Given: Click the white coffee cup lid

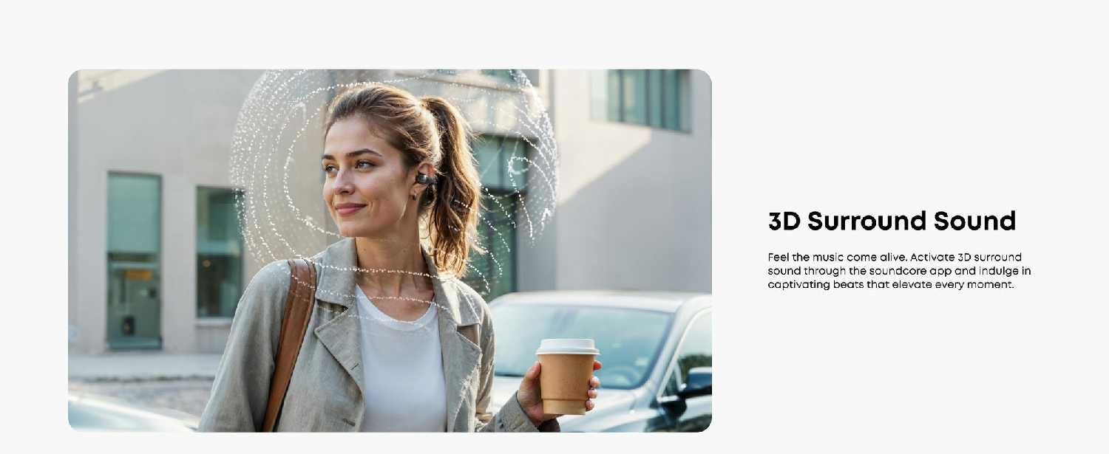Looking at the screenshot, I should (x=567, y=346).
